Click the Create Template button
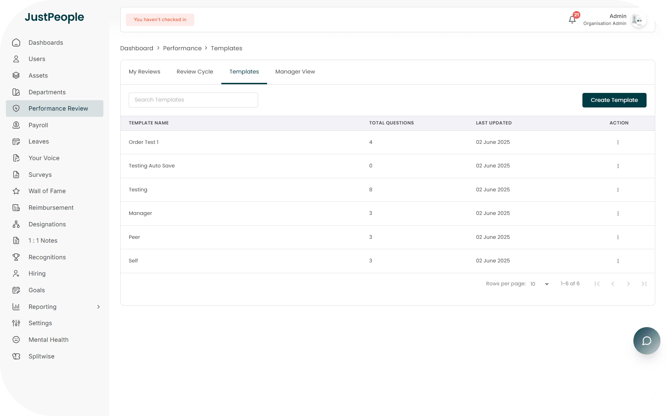Image resolution: width=666 pixels, height=416 pixels. tap(614, 100)
